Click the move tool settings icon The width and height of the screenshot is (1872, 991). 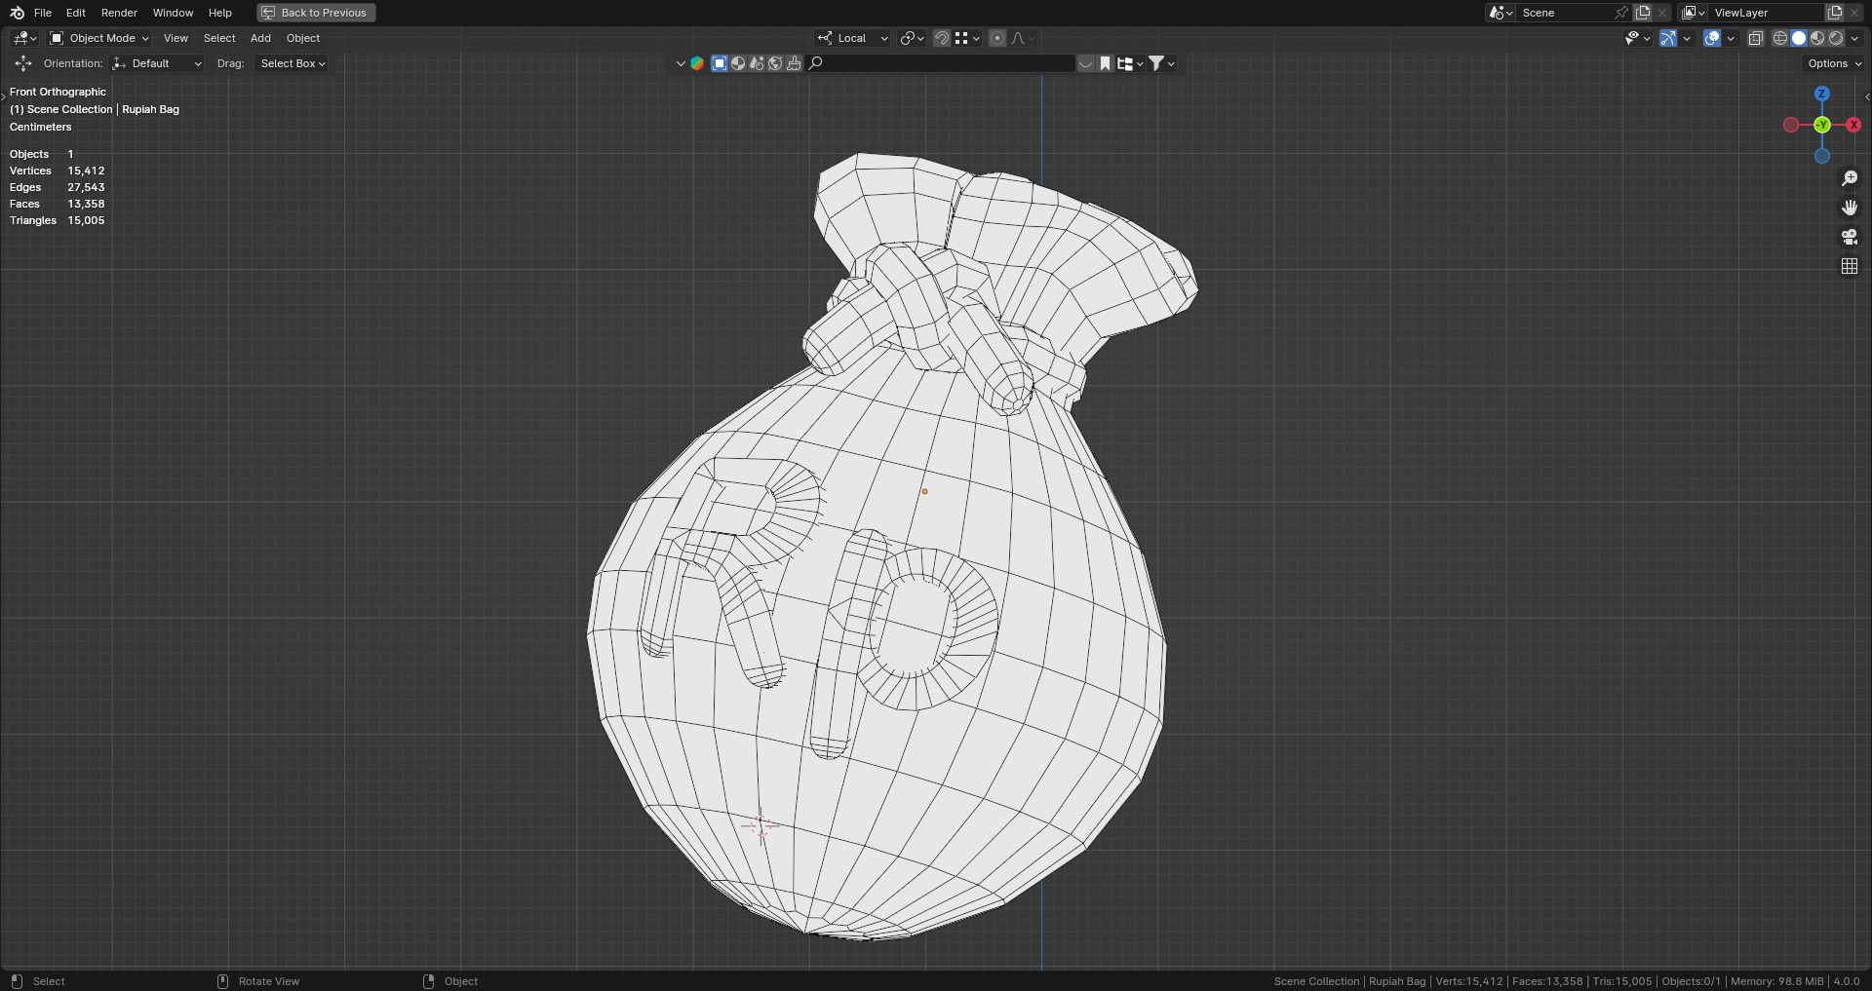tap(23, 63)
